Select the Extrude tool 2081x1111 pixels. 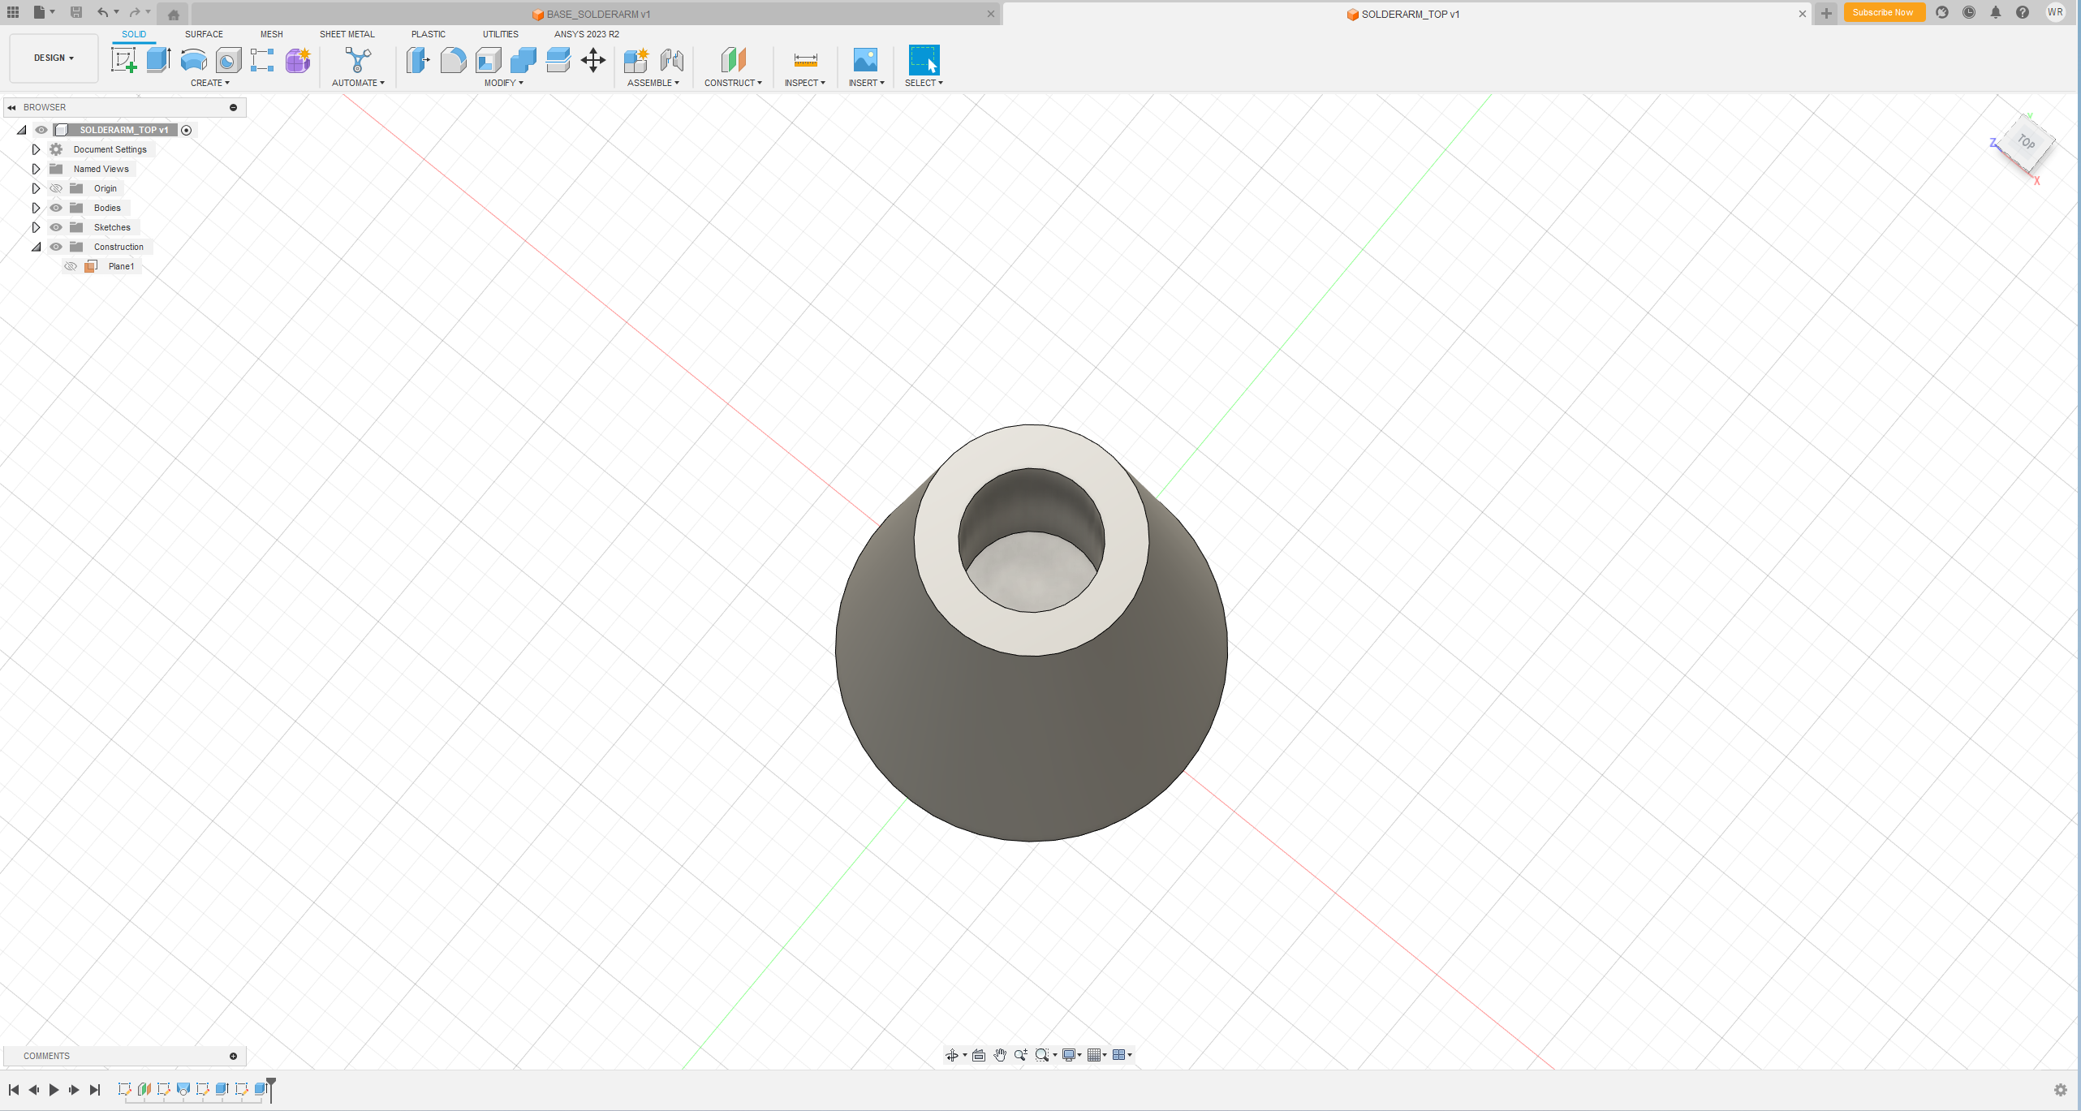click(158, 59)
